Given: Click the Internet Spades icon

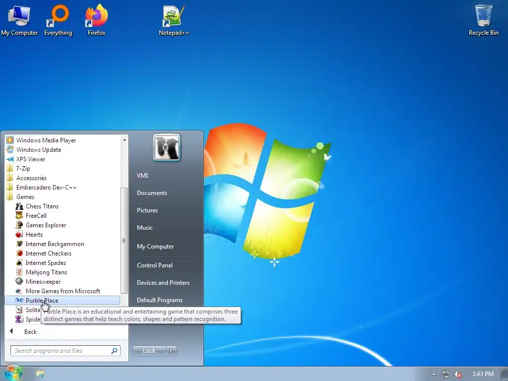Looking at the screenshot, I should click(x=19, y=262).
